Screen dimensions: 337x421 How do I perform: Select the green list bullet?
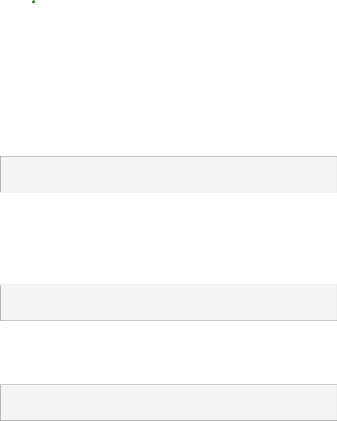point(34,2)
